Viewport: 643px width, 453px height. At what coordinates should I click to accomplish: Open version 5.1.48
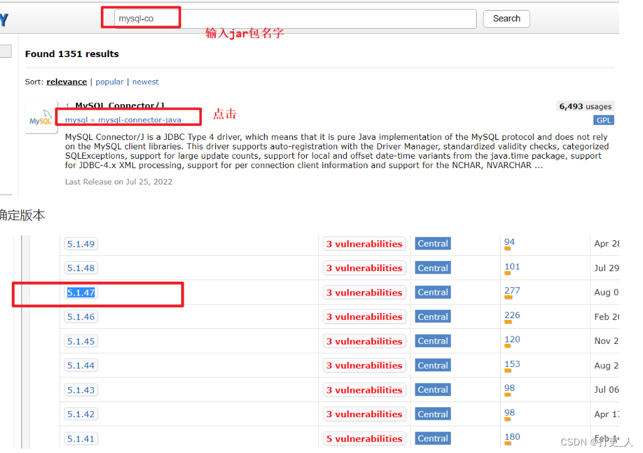81,268
